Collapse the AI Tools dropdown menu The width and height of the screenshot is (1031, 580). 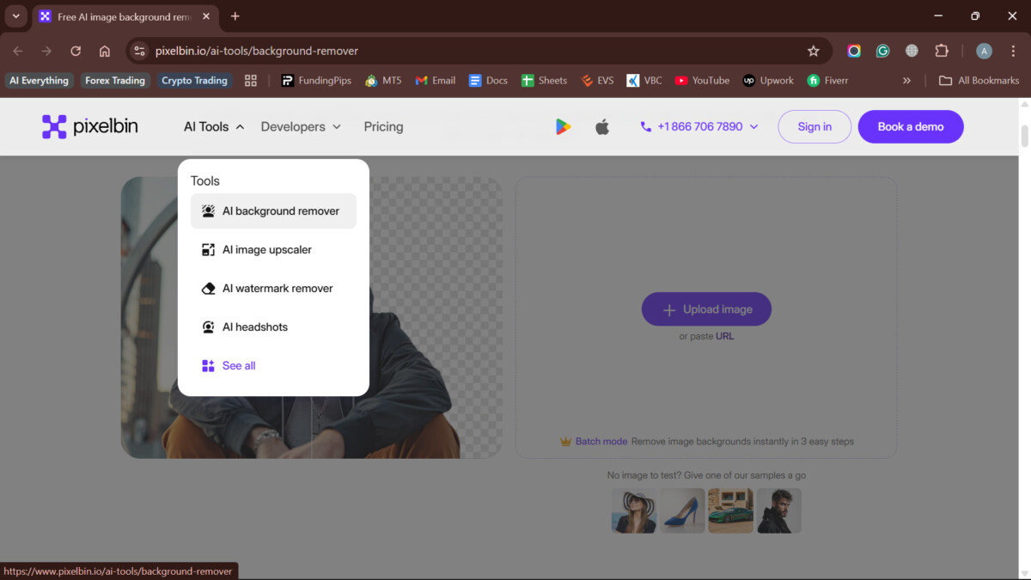(x=214, y=126)
